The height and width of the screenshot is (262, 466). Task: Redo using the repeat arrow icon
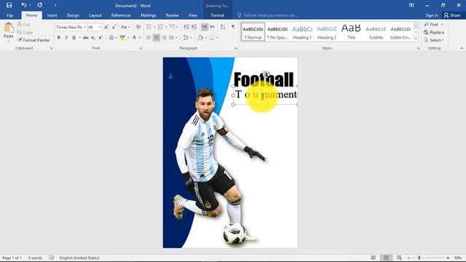[40, 5]
